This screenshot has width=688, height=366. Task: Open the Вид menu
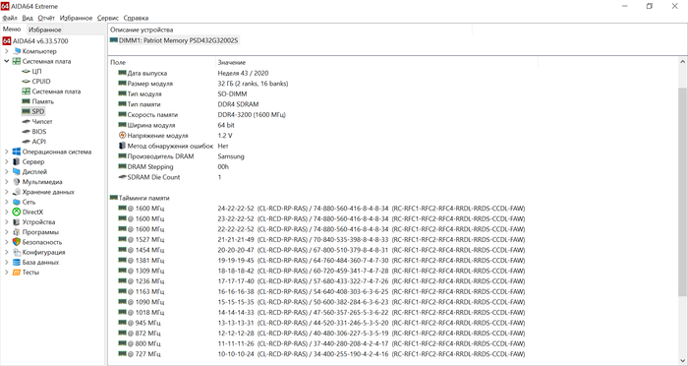point(28,18)
